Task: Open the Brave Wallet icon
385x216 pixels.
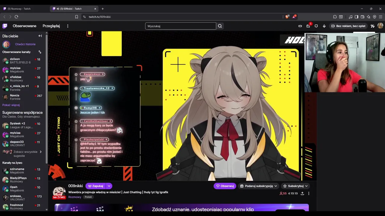Action: (362, 17)
